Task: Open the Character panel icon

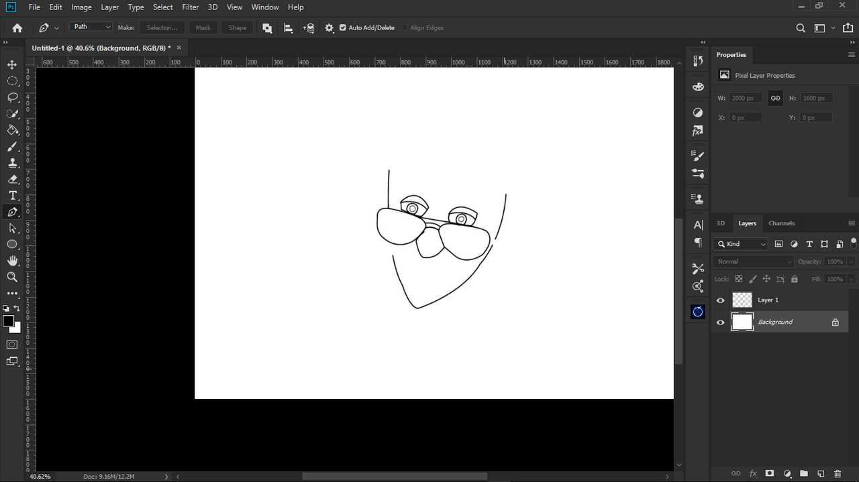Action: 698,225
